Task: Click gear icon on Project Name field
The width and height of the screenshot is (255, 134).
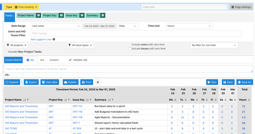Action: (x=38, y=15)
